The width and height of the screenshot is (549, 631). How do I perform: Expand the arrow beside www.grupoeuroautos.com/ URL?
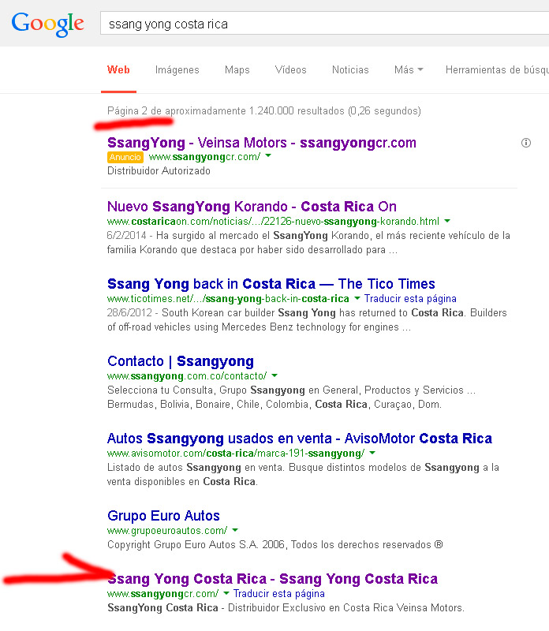pos(235,530)
